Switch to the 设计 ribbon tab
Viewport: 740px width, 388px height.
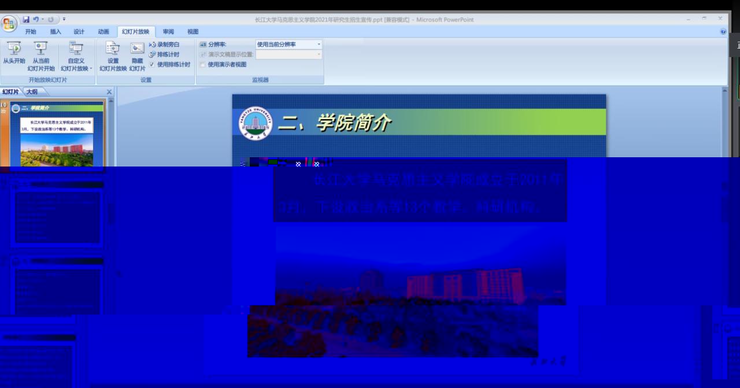tap(79, 32)
